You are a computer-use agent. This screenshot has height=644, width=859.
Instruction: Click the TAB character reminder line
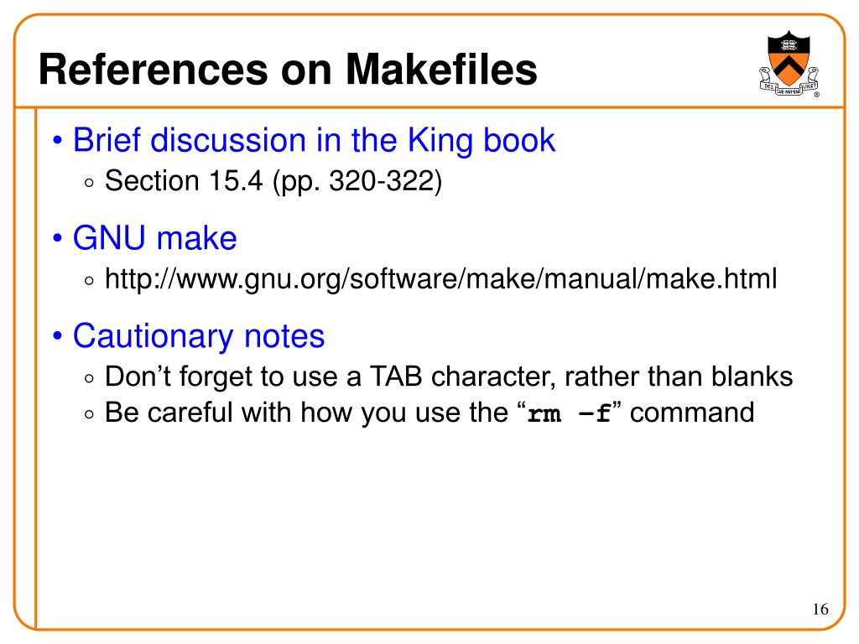click(x=449, y=377)
